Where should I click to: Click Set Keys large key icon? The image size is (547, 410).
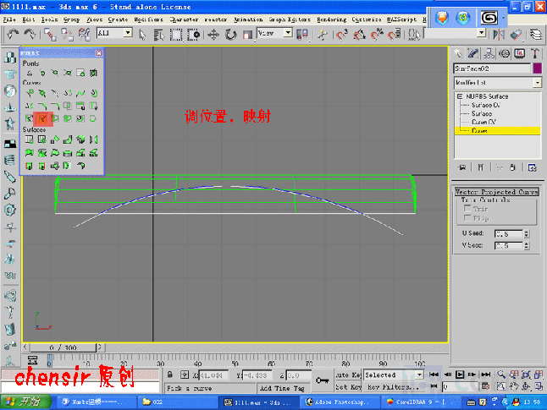coord(322,380)
